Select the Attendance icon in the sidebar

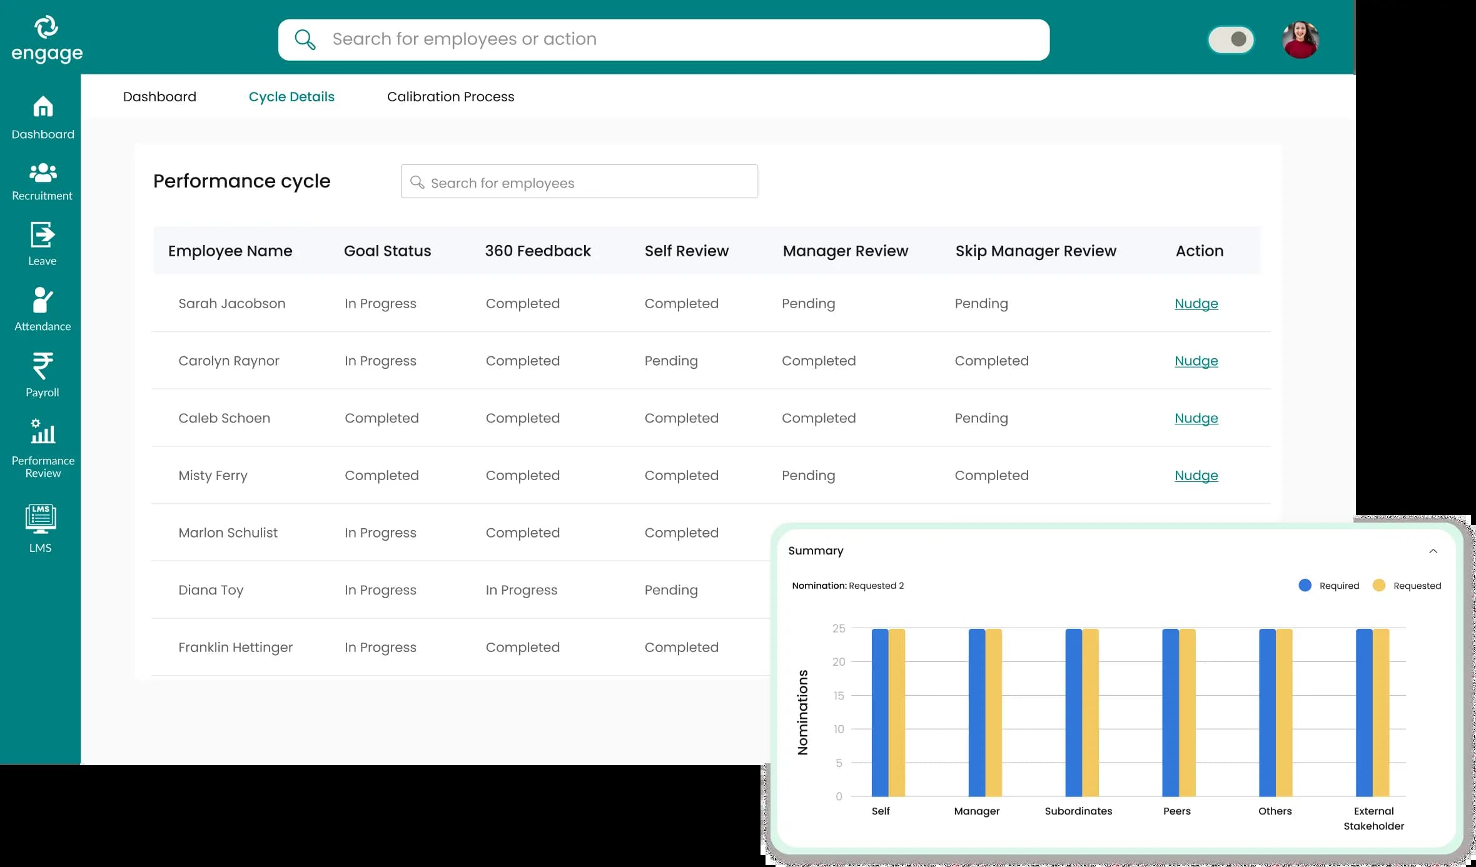click(x=42, y=308)
